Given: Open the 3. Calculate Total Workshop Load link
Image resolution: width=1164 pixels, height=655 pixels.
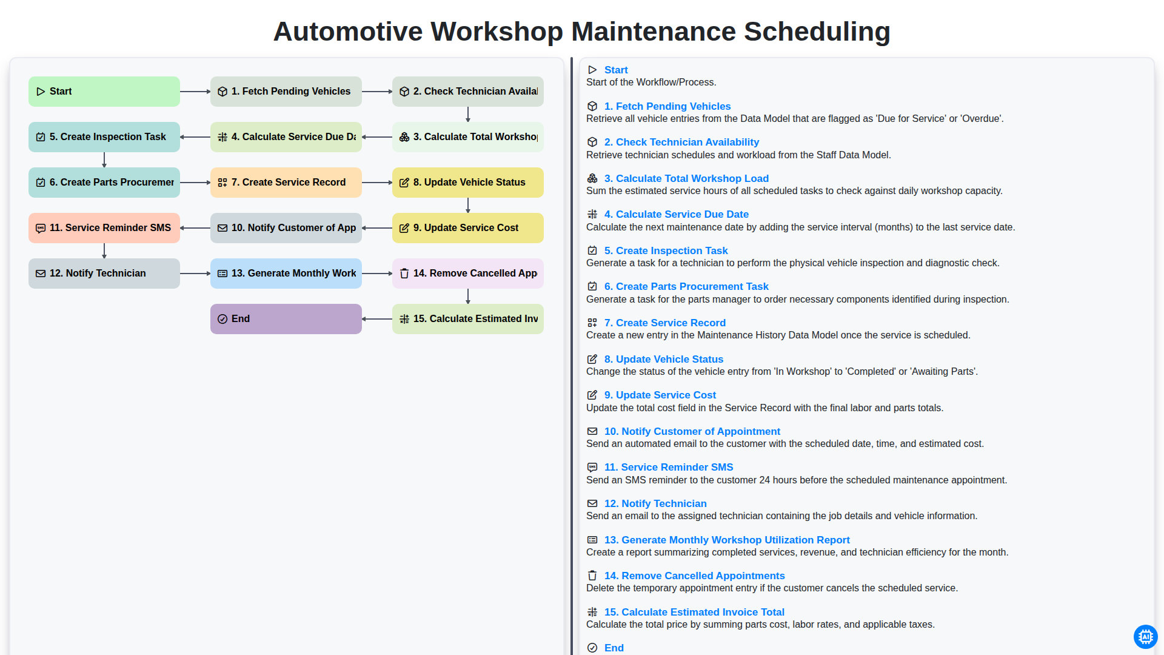Looking at the screenshot, I should (686, 178).
